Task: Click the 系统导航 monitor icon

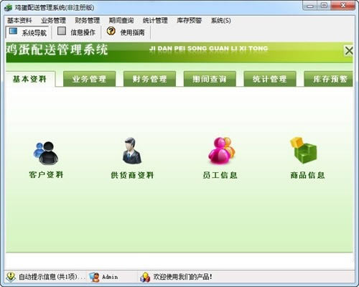Action: pyautogui.click(x=13, y=32)
